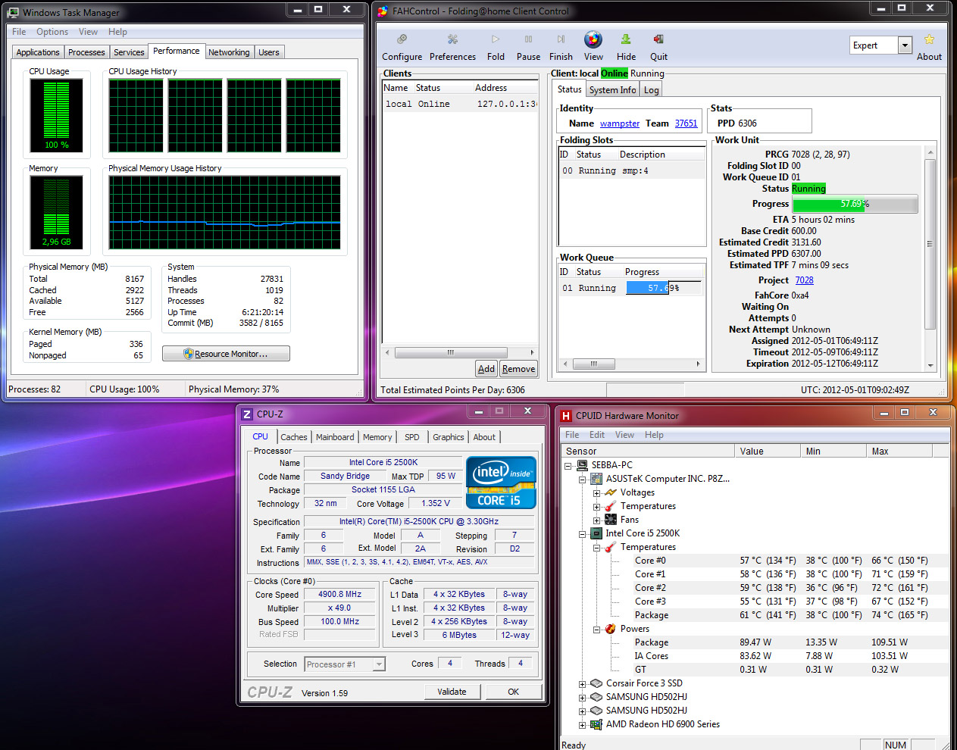
Task: Click the Fold toolbar icon
Action: pos(496,39)
